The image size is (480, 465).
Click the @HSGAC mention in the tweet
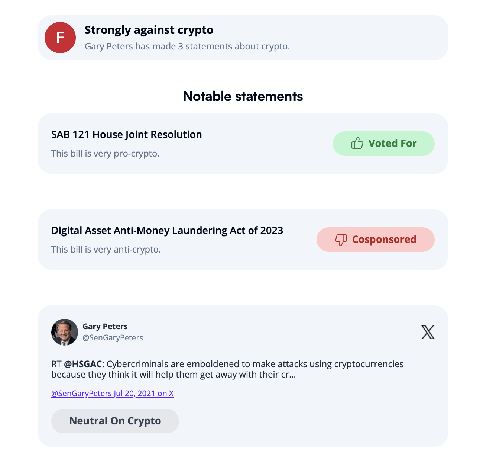(83, 364)
